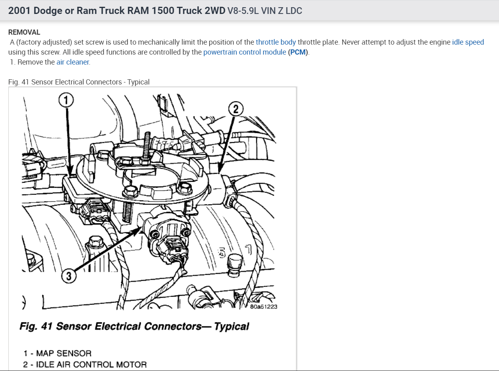
Task: Click callout number 2 circle in diagram
Action: pyautogui.click(x=236, y=108)
